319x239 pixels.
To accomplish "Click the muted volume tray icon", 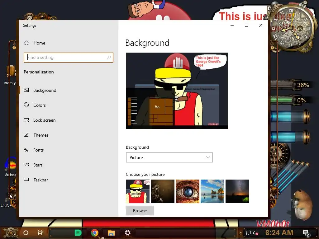I will [256, 233].
